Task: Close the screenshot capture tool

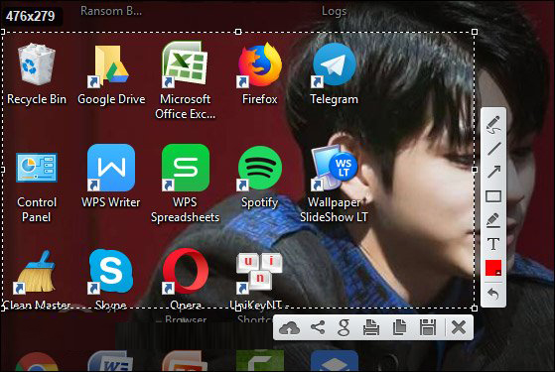Action: (x=459, y=327)
